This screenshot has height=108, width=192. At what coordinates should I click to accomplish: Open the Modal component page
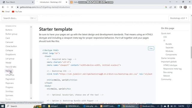[8, 63]
